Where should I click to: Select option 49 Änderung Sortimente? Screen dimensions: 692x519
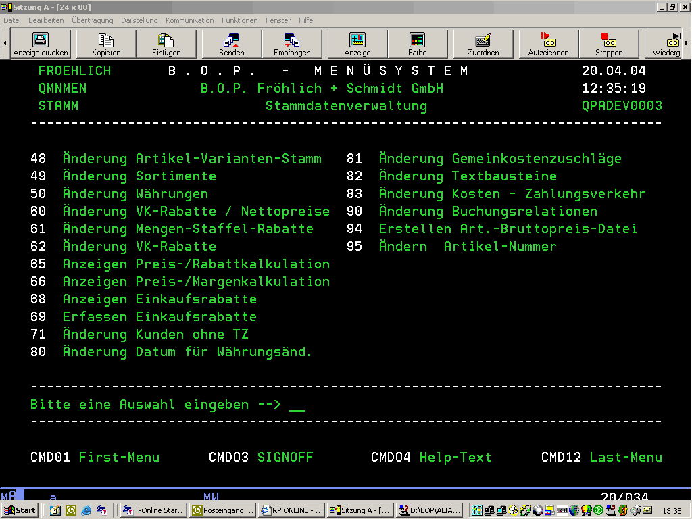124,176
